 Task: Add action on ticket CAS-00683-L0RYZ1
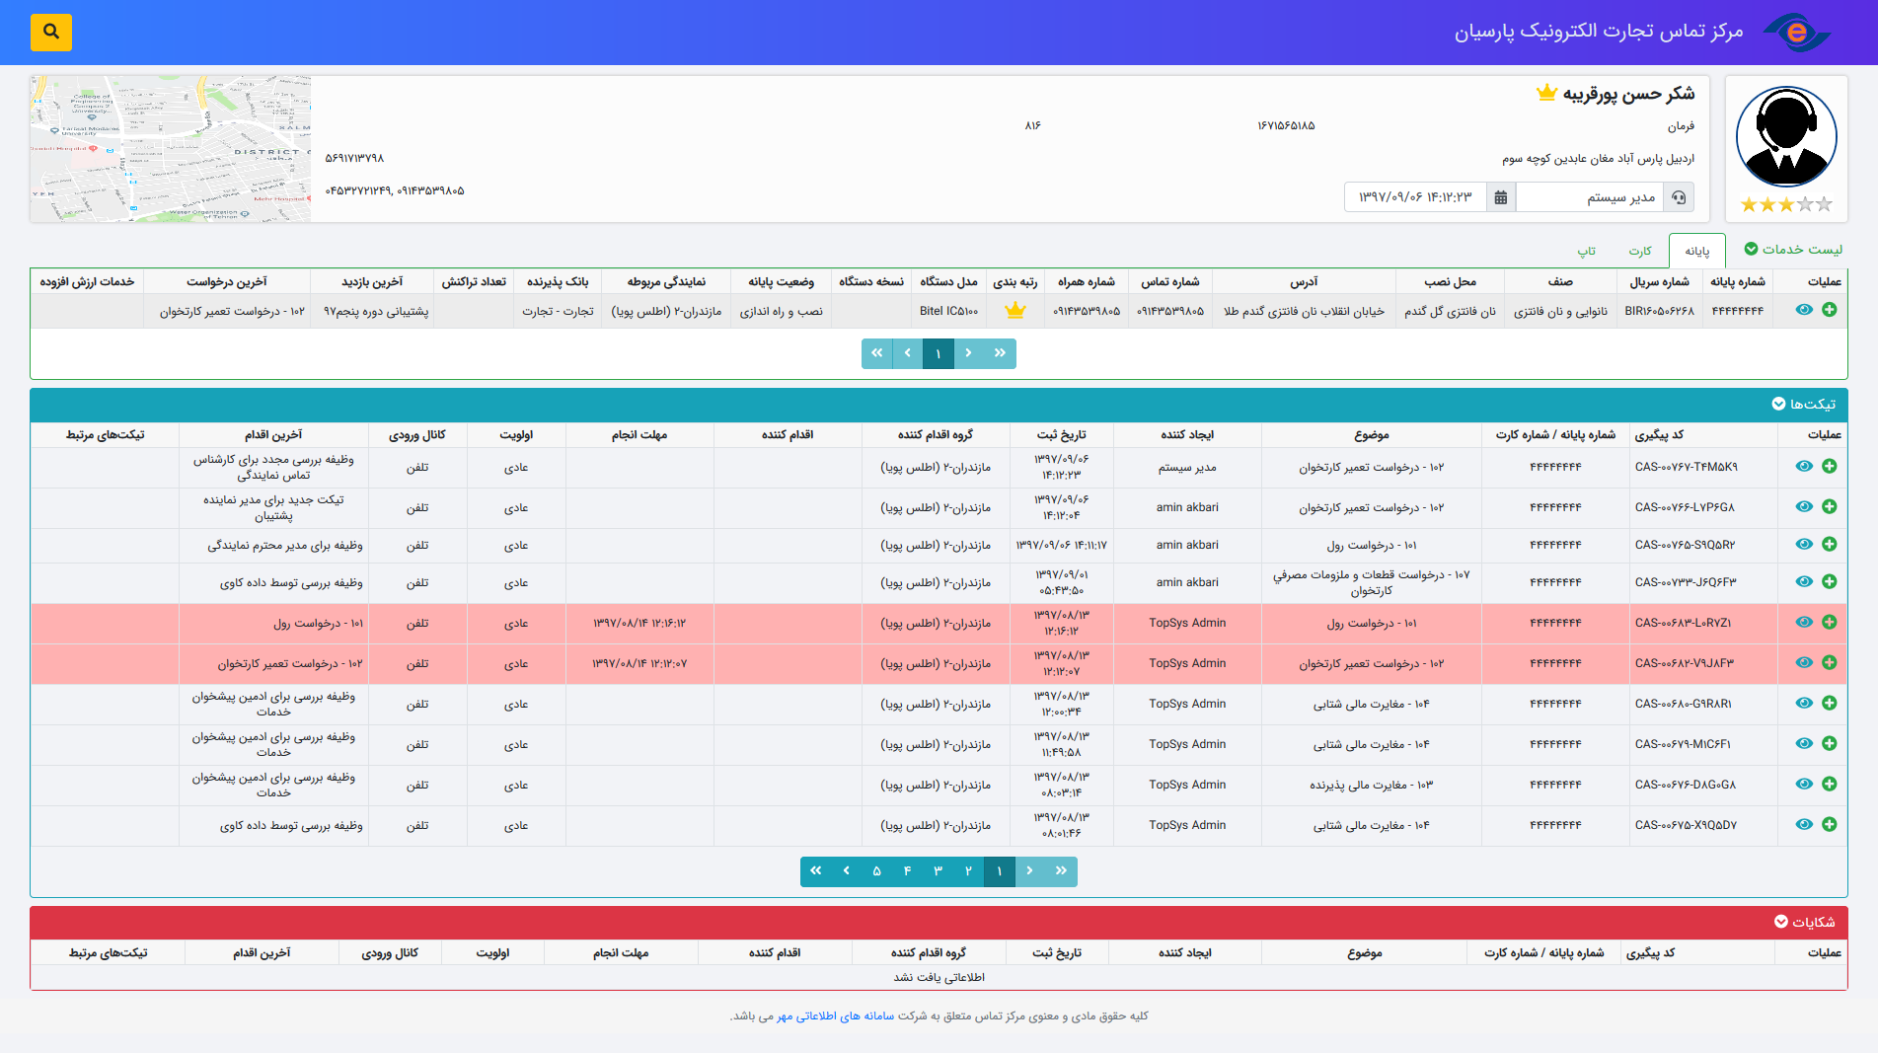point(1830,622)
